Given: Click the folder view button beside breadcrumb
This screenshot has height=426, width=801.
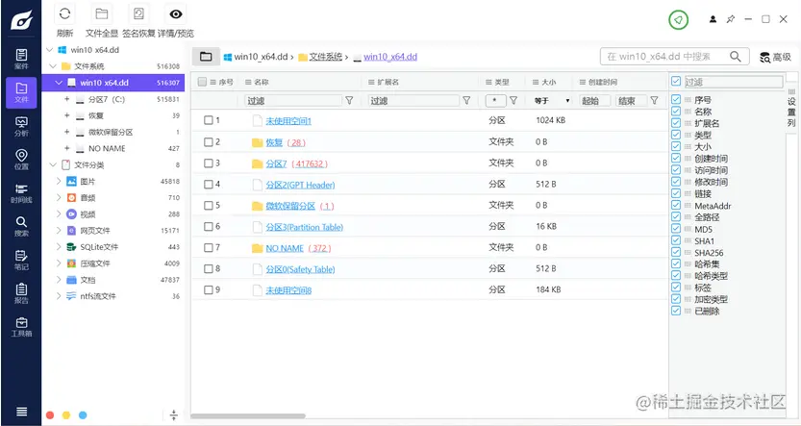Looking at the screenshot, I should [x=206, y=56].
